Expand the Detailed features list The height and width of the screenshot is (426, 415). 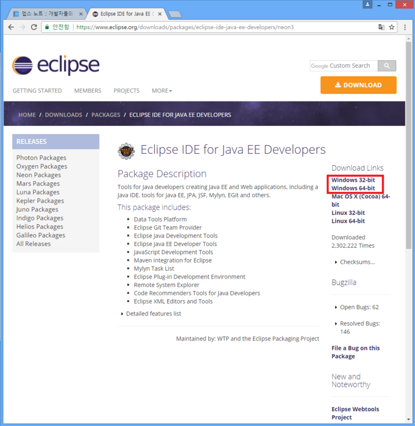point(151,314)
